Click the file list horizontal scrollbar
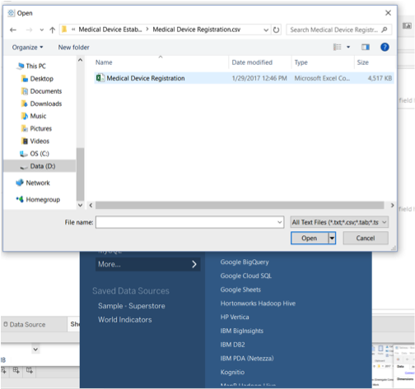Viewport: 415px width, 389px height. click(x=240, y=206)
